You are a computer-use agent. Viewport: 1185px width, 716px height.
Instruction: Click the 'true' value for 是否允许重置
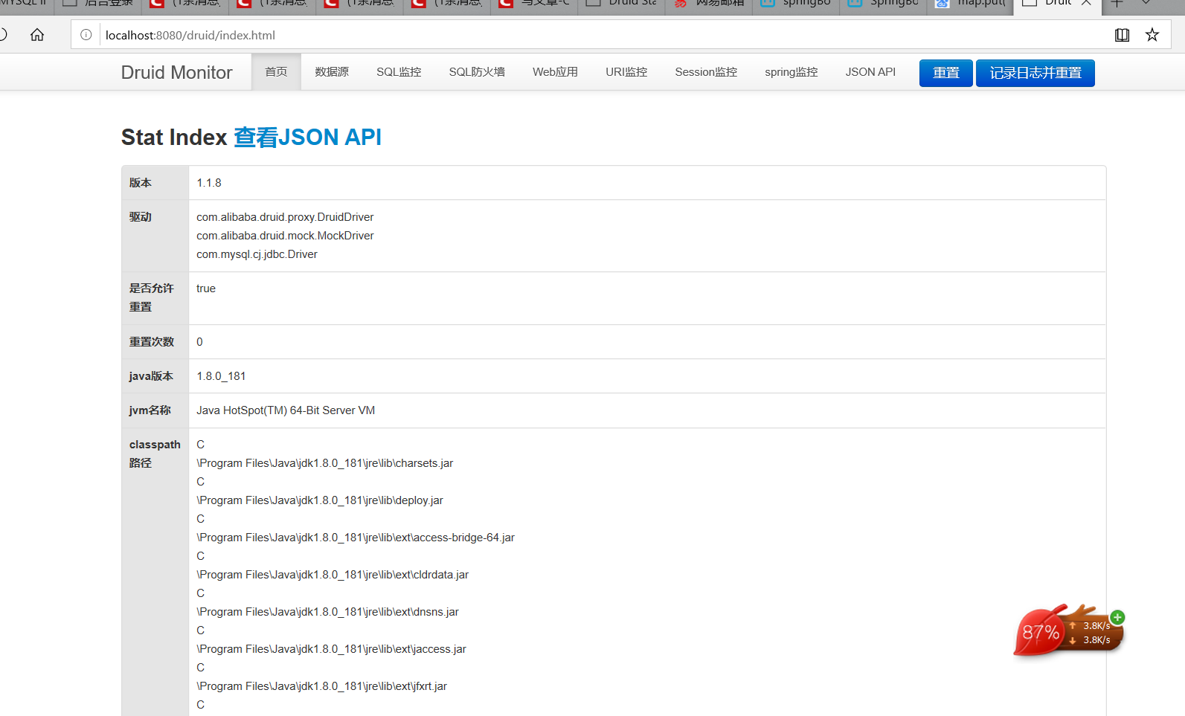pos(206,288)
